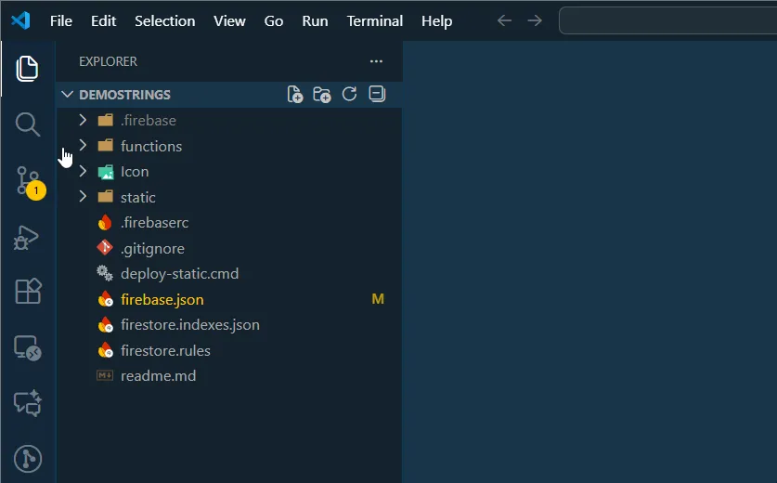
Task: Go back using the left arrow
Action: (504, 20)
